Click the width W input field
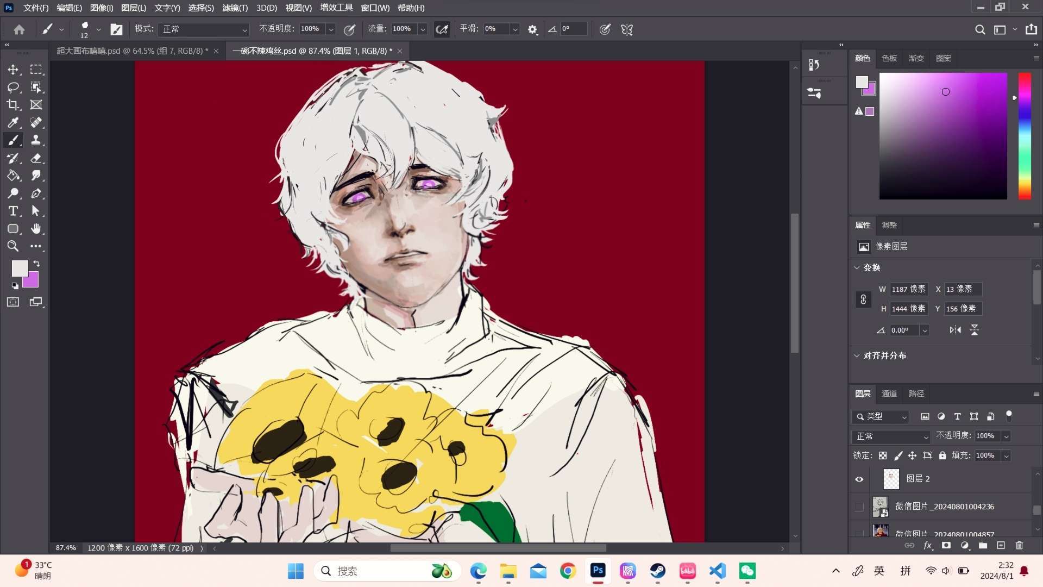 point(908,289)
